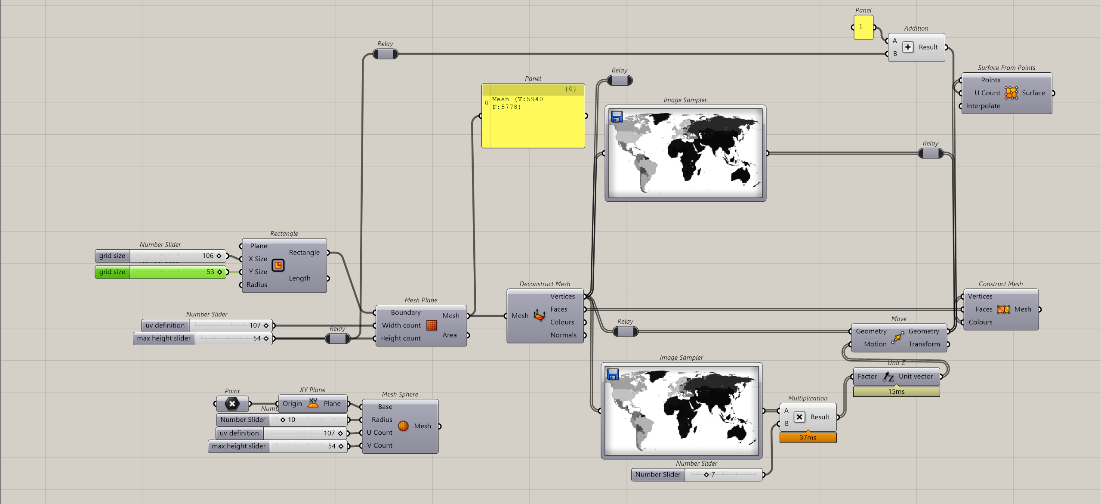Click the Multiplication cross icon
Screen dimensions: 1101x504
(x=799, y=417)
